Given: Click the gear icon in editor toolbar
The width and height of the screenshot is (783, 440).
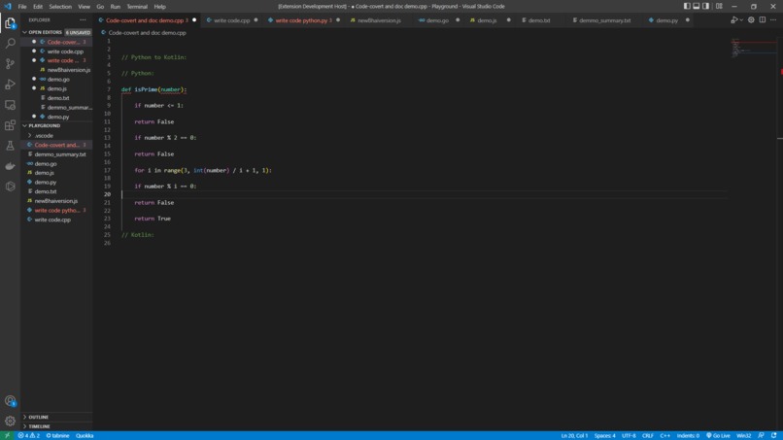Looking at the screenshot, I should coord(751,20).
